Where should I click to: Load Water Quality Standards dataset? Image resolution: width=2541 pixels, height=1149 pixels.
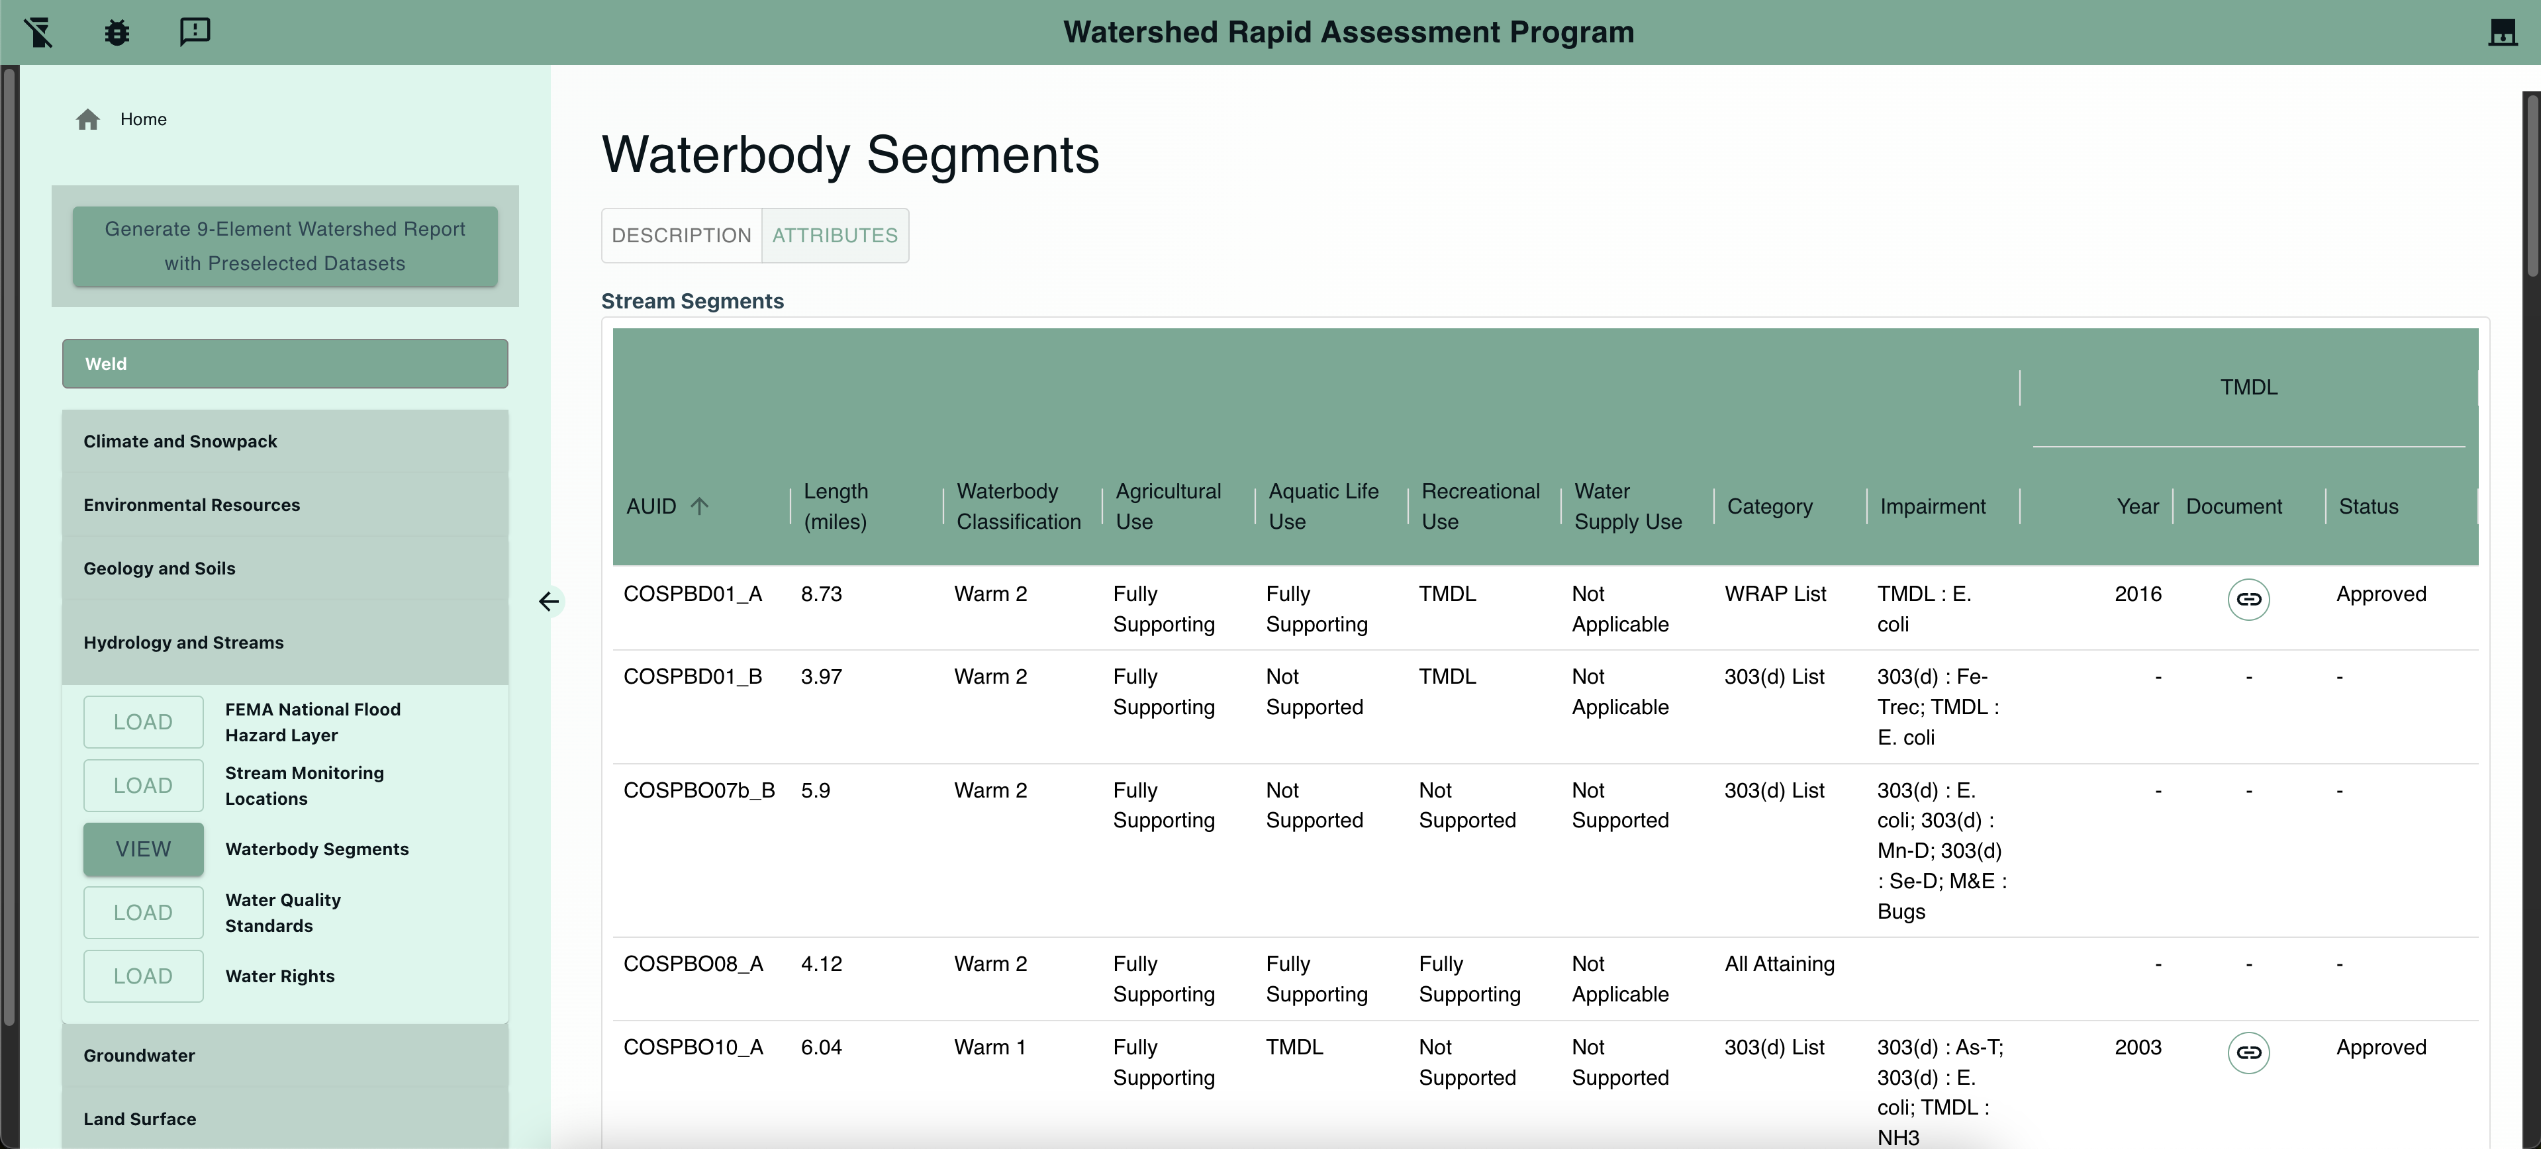[143, 912]
